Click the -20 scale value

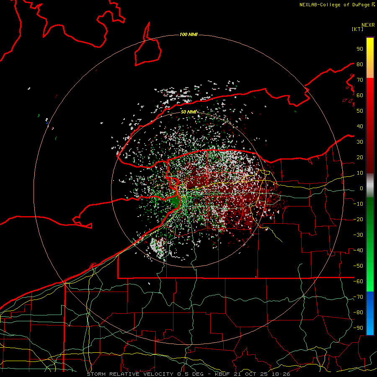(x=358, y=219)
